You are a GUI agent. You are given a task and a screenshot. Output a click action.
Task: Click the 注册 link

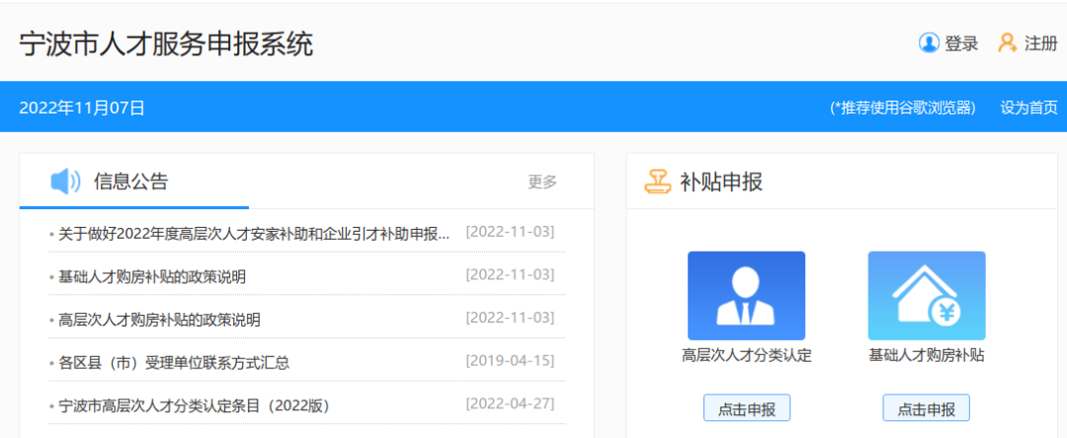[x=1041, y=43]
